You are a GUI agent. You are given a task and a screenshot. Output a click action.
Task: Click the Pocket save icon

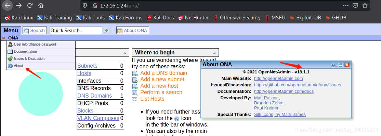[x=355, y=5]
